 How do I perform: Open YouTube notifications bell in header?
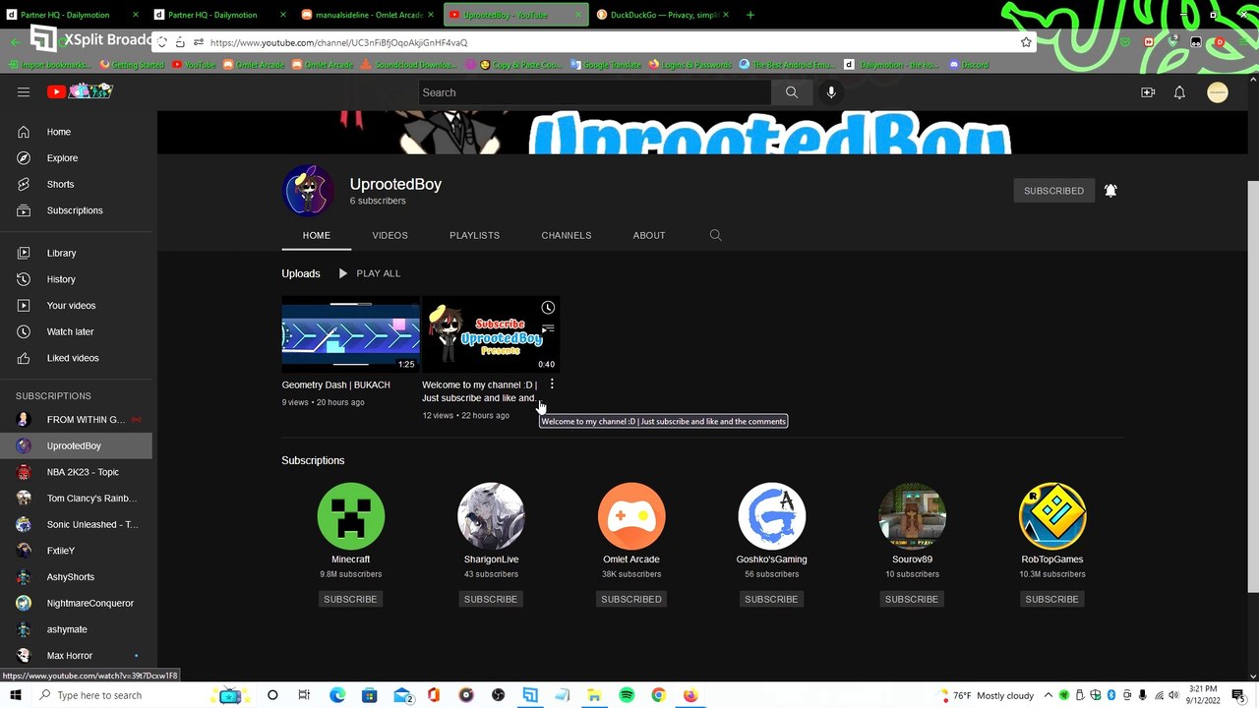coord(1179,92)
